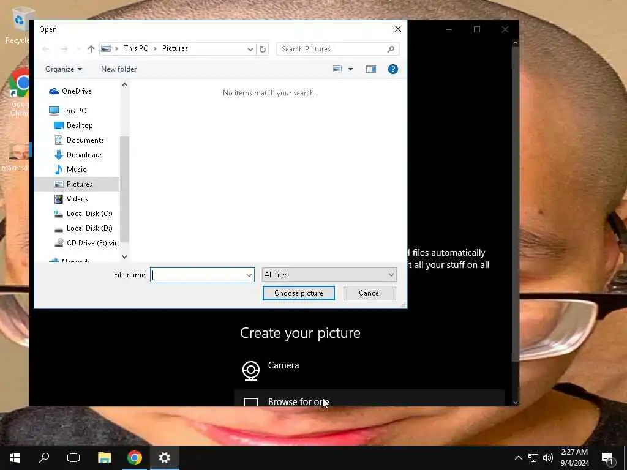Click navigation pane scroll up arrow
The height and width of the screenshot is (470, 627).
pyautogui.click(x=124, y=84)
